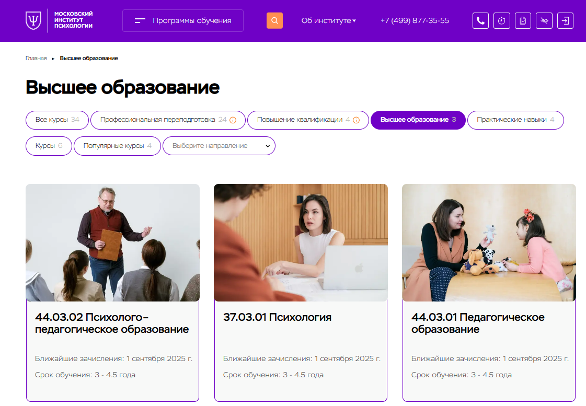
Task: Click the orange search icon
Action: click(274, 20)
